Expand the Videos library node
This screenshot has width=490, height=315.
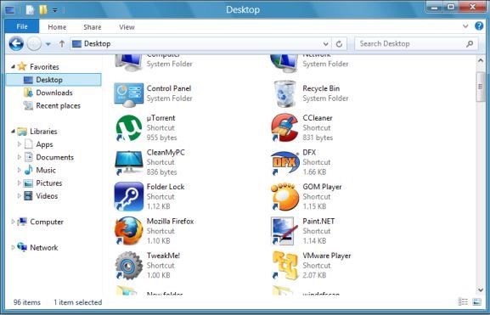coord(19,195)
